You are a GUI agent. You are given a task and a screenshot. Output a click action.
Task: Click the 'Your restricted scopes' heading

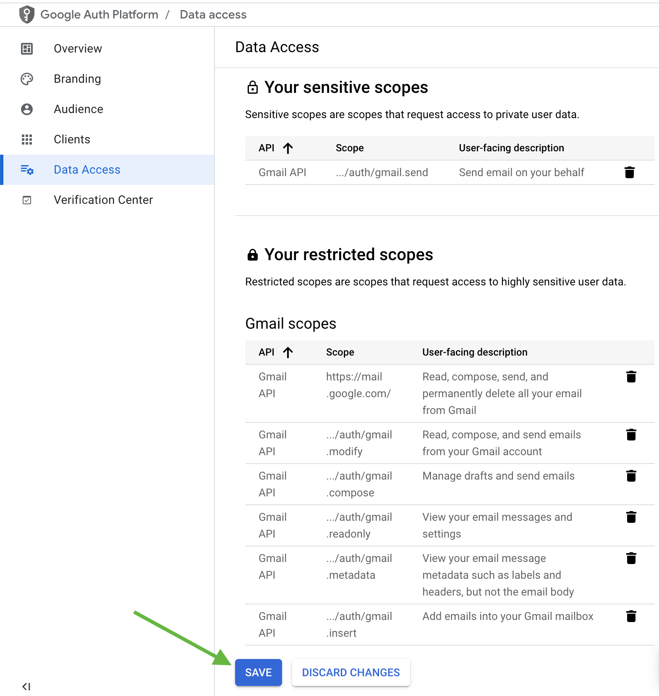click(x=348, y=255)
